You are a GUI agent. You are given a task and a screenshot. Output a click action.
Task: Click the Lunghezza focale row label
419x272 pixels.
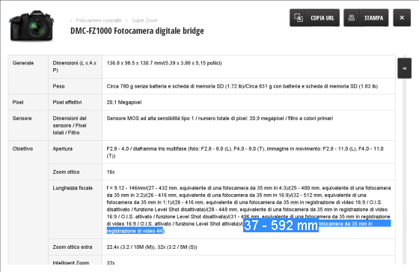coord(73,188)
